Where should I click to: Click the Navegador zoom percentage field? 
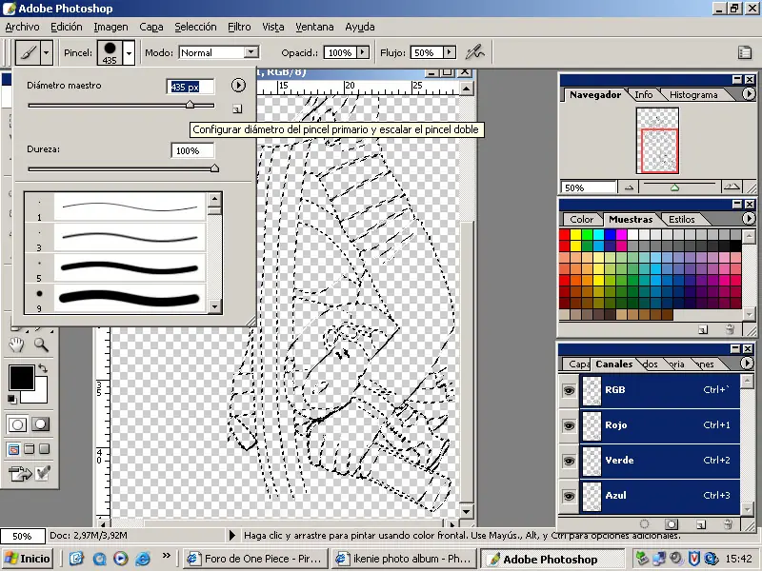(589, 187)
